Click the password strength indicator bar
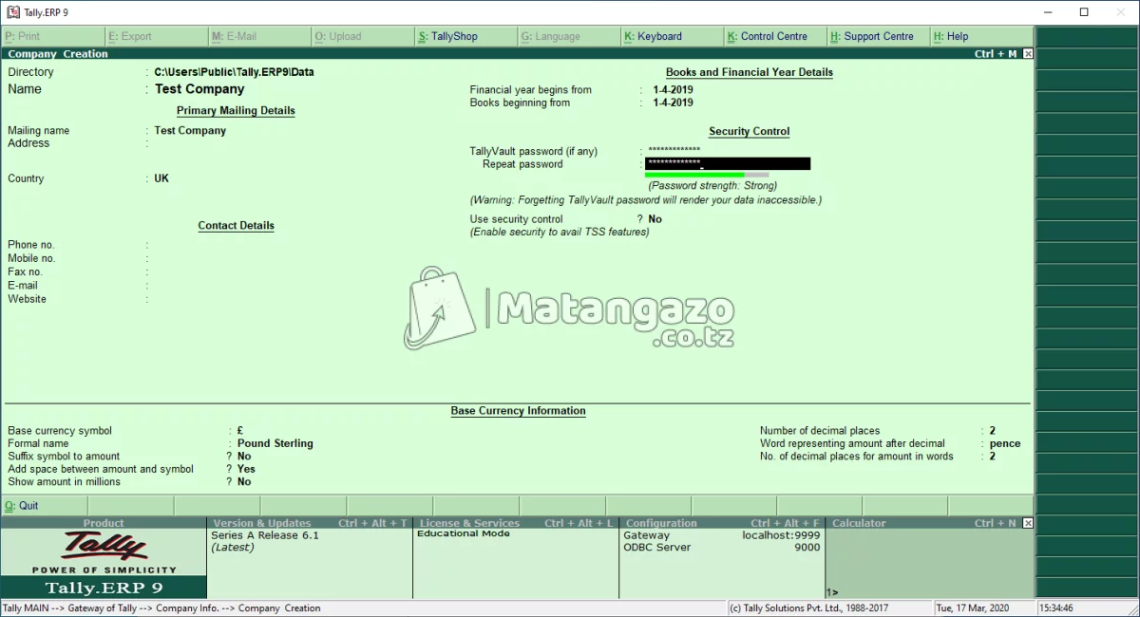Image resolution: width=1140 pixels, height=617 pixels. coord(708,174)
